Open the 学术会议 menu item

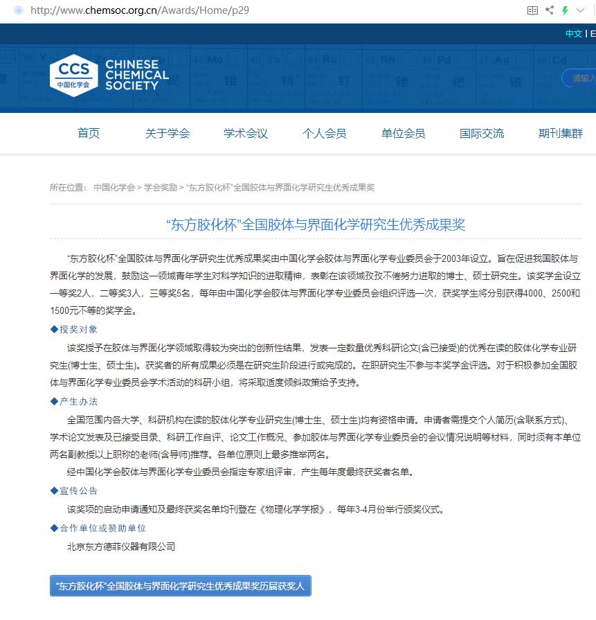(246, 133)
